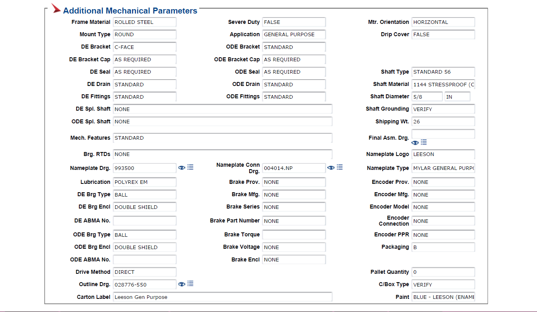Screen dimensions: 537x312
Task: Click the eye icon under Final Asm. Drg.
Action: coord(415,142)
